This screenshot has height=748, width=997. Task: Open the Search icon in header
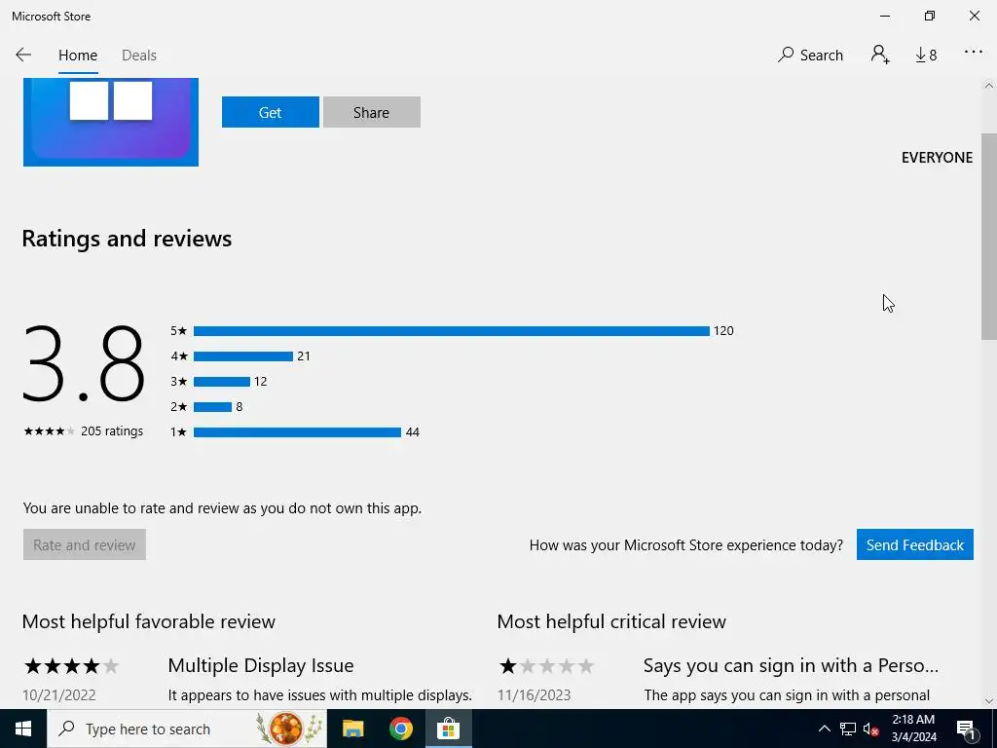(x=810, y=55)
